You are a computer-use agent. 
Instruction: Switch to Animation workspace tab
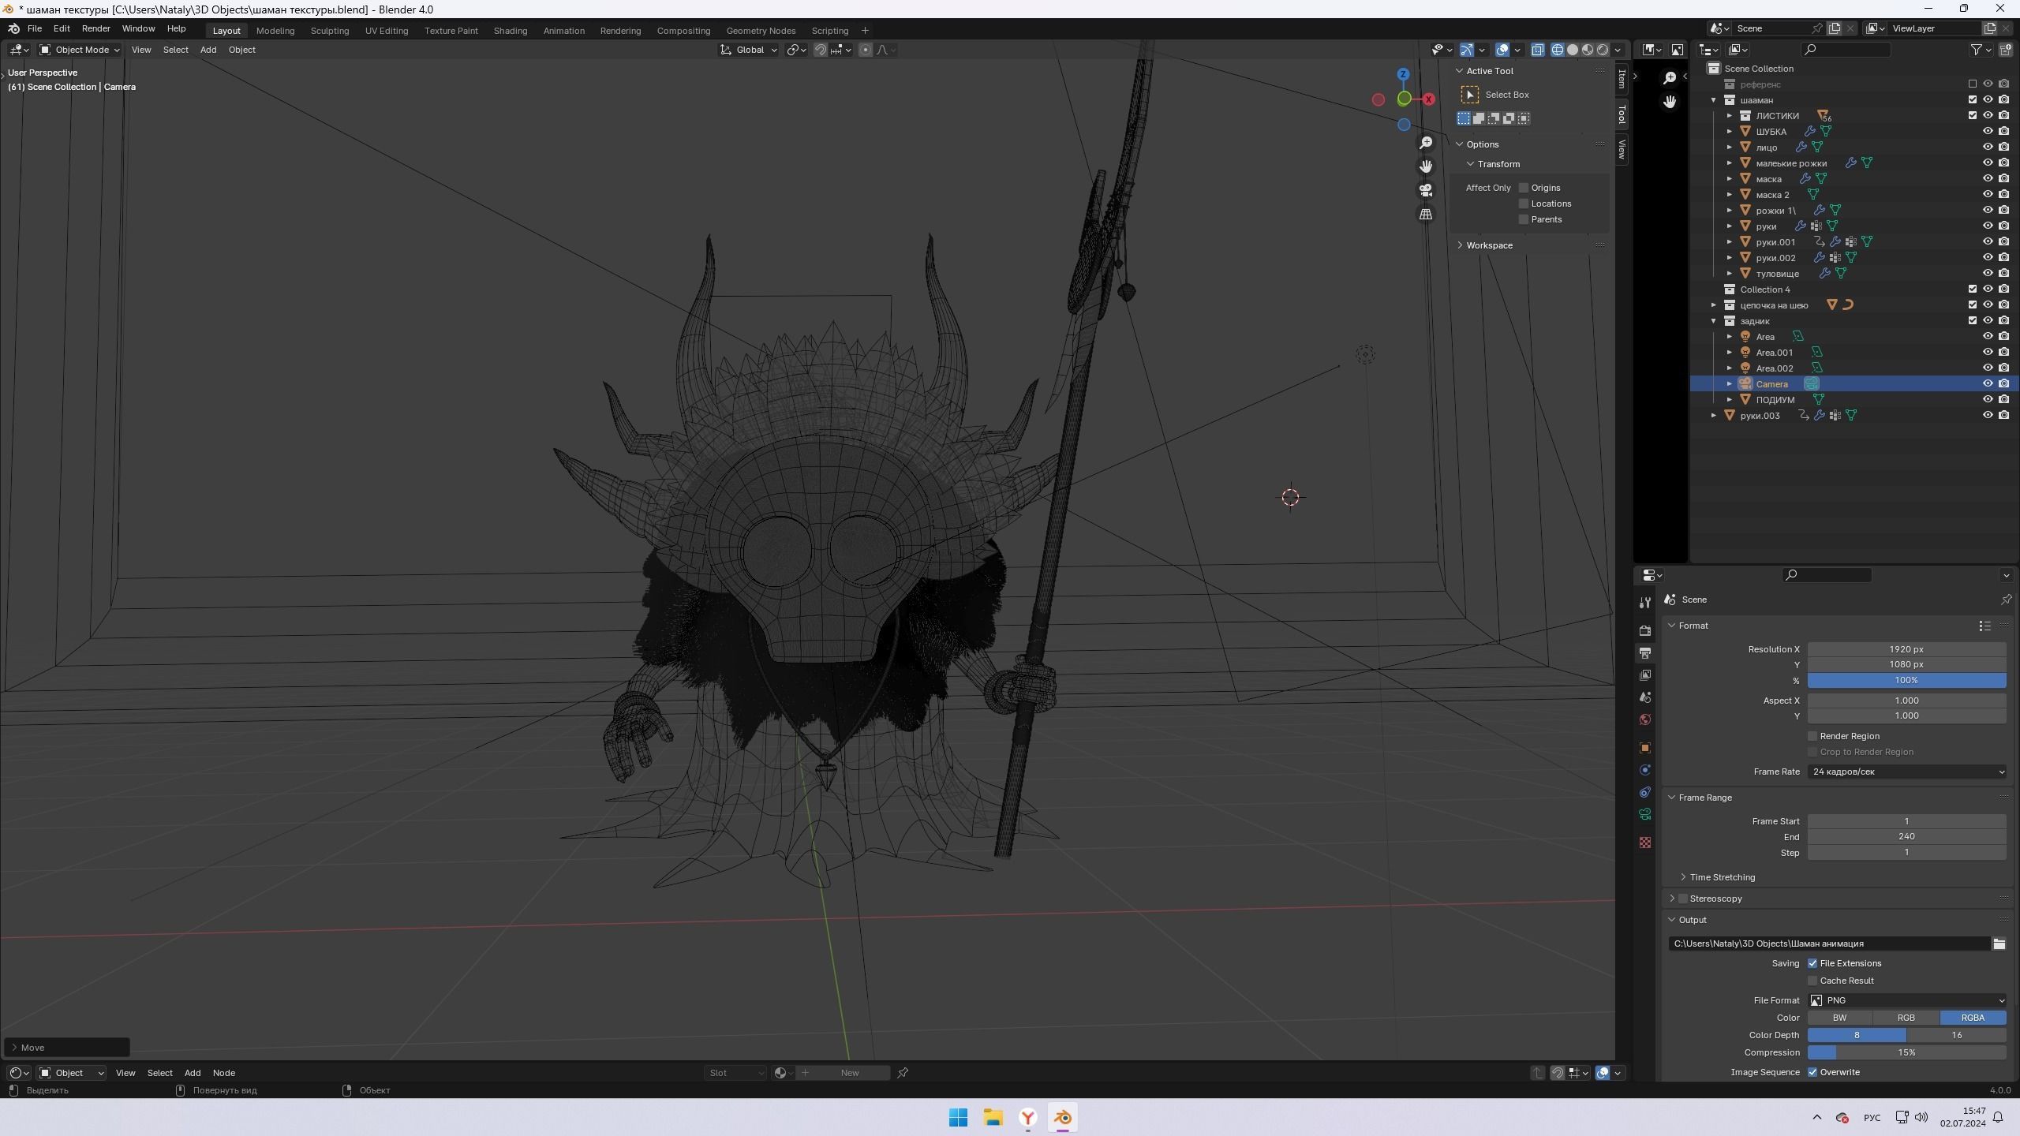click(x=564, y=31)
